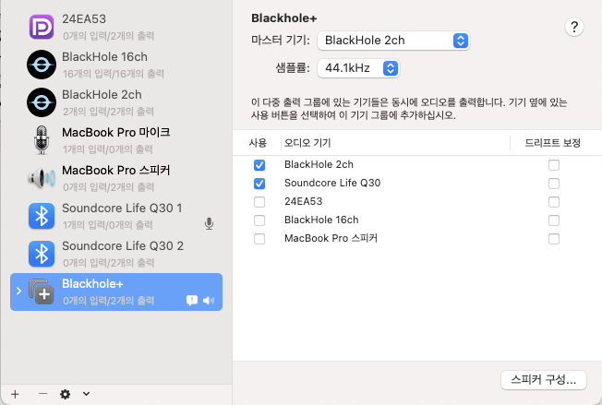Click the Soundcore Life Q30 1 Bluetooth icon

[42, 216]
